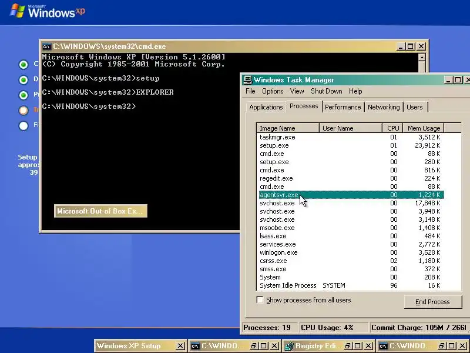Image resolution: width=470 pixels, height=353 pixels.
Task: Click the Commit Charge status entry
Action: [419, 328]
